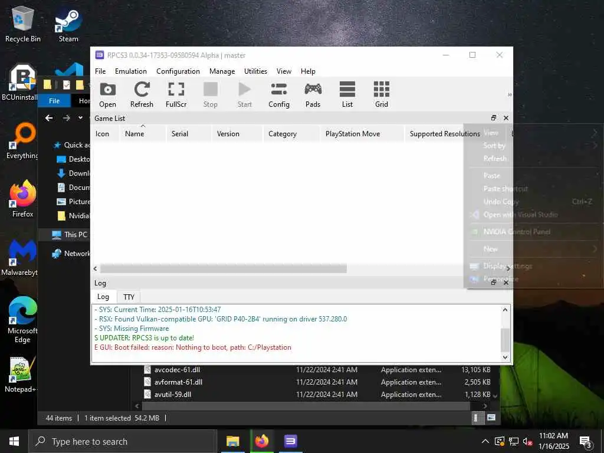Switch Explorer to details view icon
604x453 pixels.
point(476,418)
